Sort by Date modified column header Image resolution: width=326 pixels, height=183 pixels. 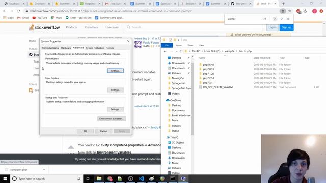pos(262,58)
